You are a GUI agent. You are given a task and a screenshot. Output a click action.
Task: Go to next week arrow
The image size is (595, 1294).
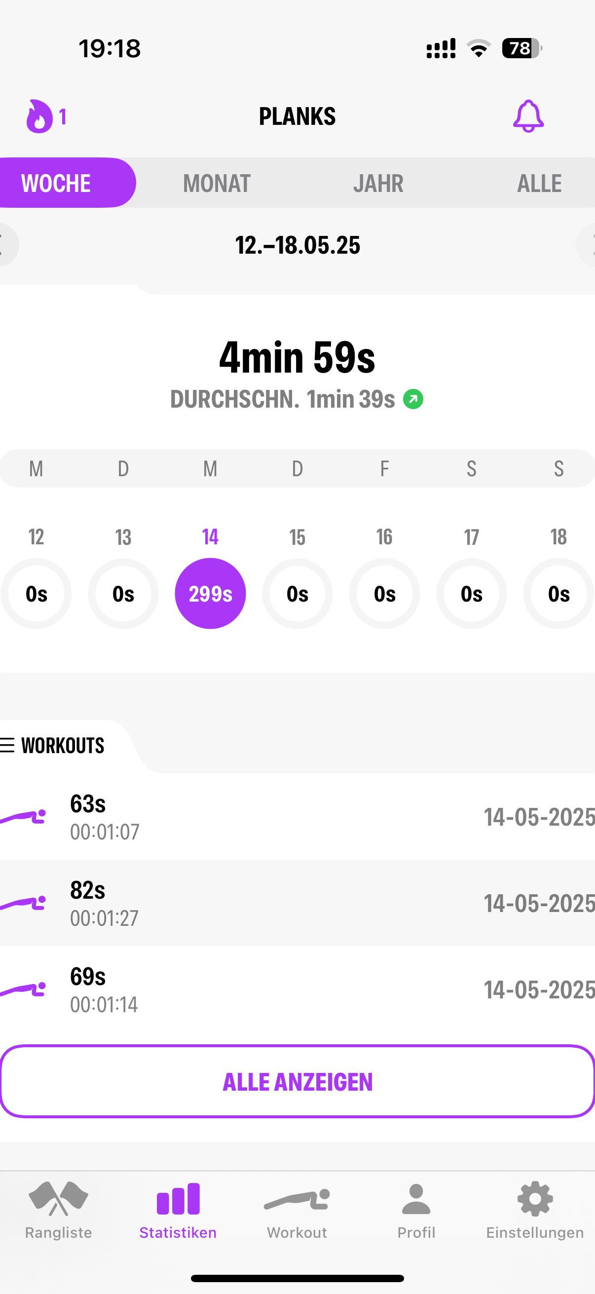pos(587,245)
